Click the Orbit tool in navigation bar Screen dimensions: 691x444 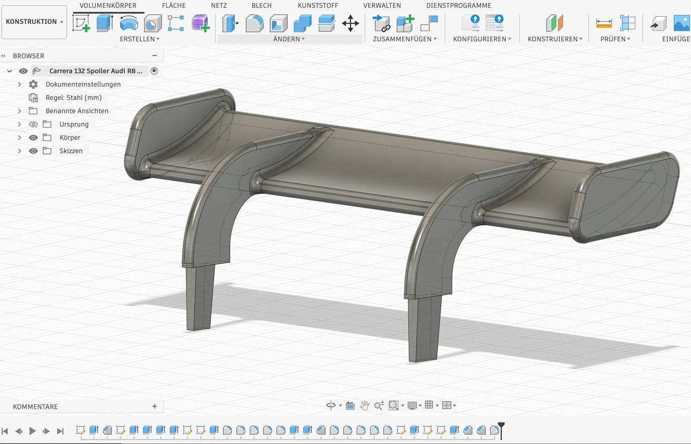pyautogui.click(x=331, y=405)
